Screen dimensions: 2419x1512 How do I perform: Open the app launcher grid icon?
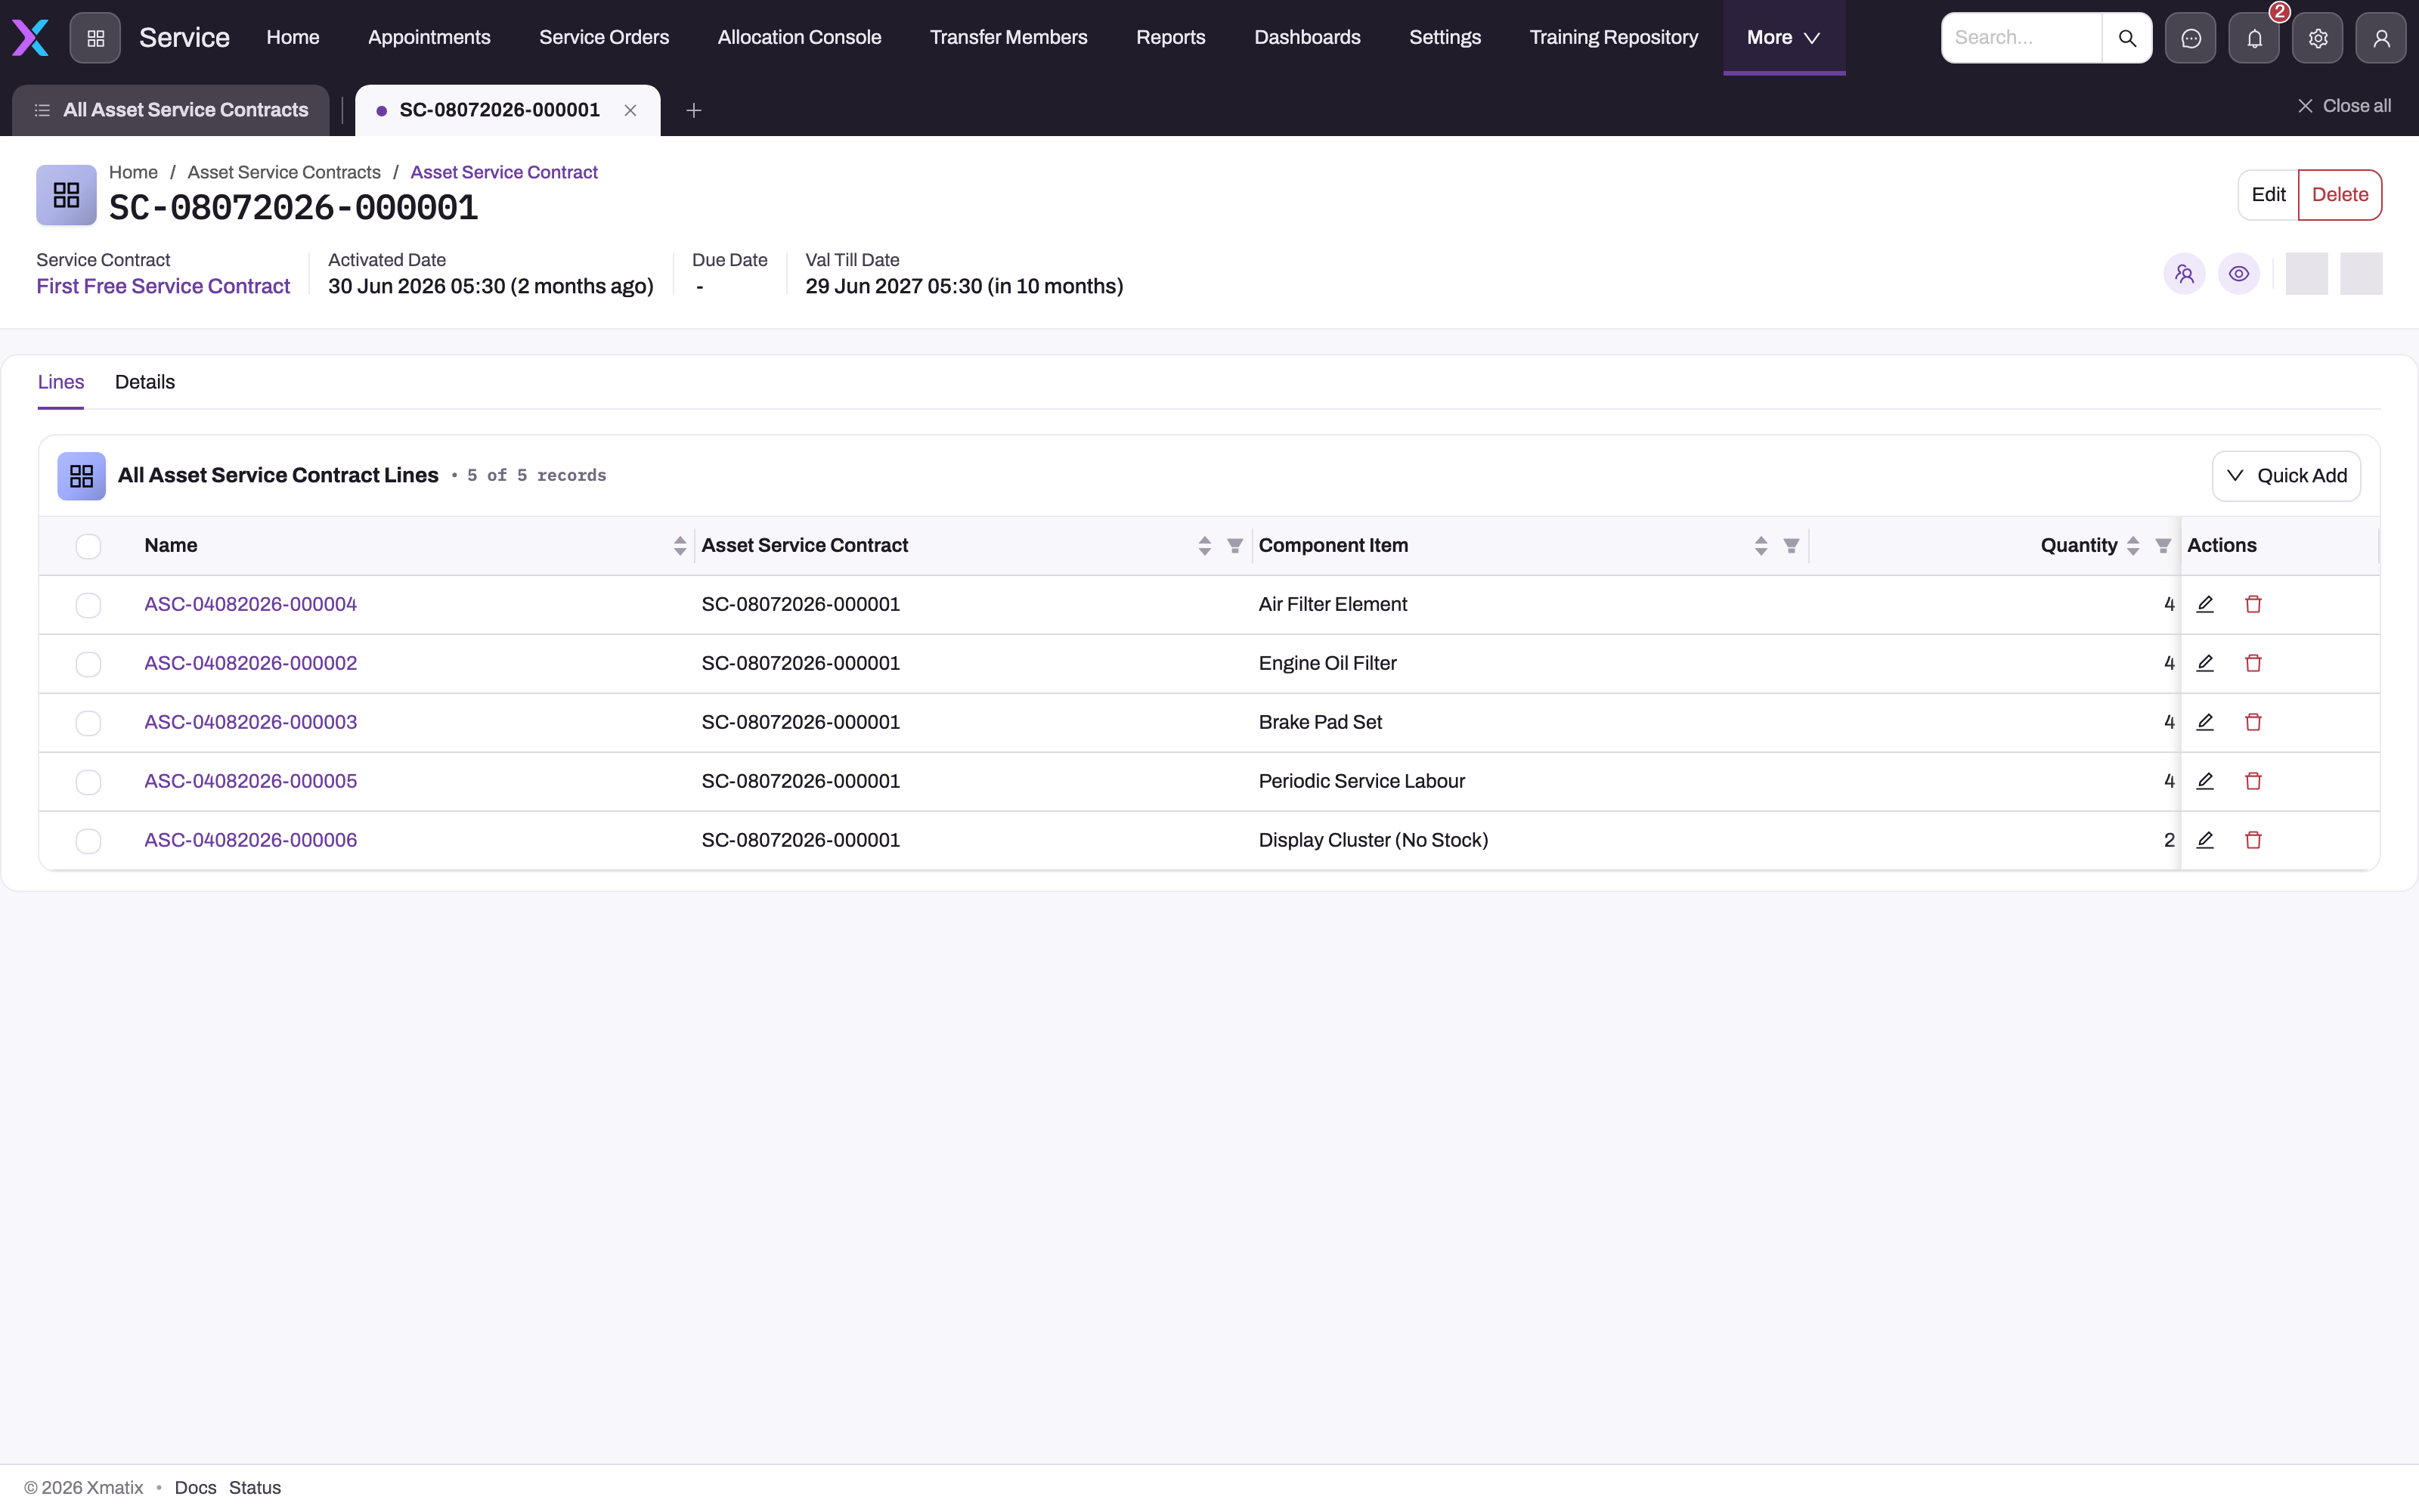tap(95, 38)
